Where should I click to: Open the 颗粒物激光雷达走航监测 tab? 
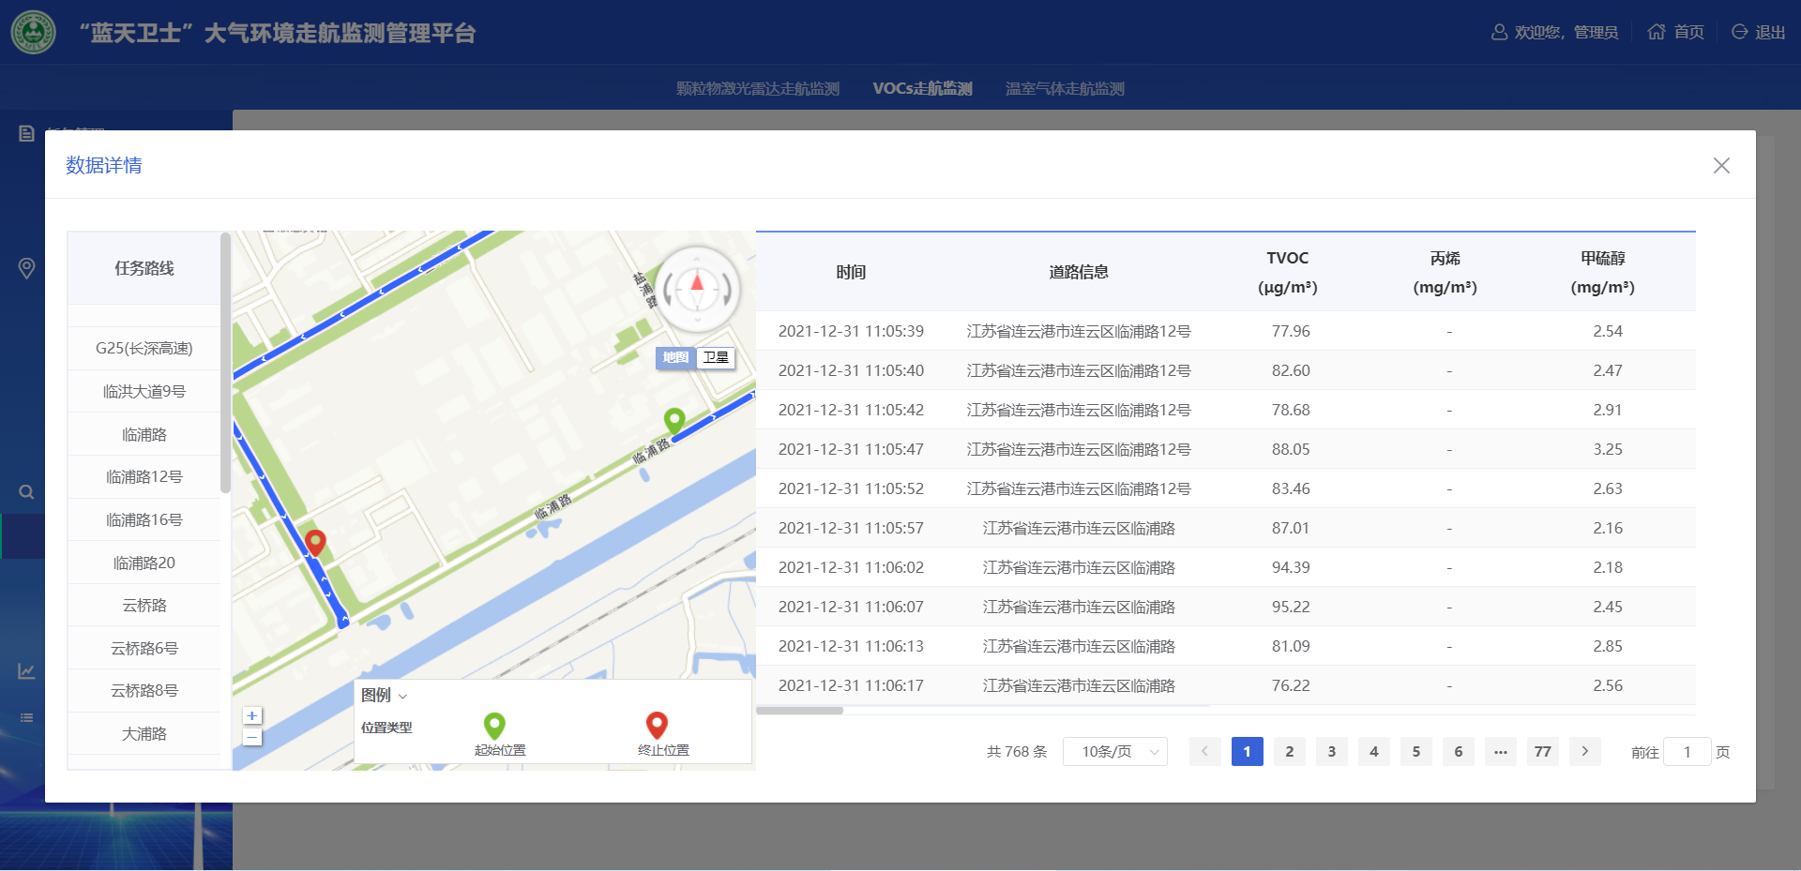(757, 88)
